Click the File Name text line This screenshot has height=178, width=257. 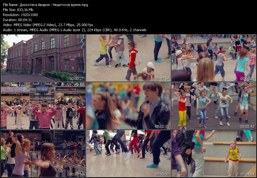[45, 5]
